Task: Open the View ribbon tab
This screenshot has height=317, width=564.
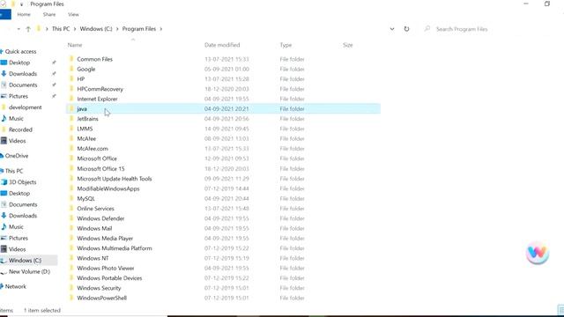Action: [x=73, y=14]
